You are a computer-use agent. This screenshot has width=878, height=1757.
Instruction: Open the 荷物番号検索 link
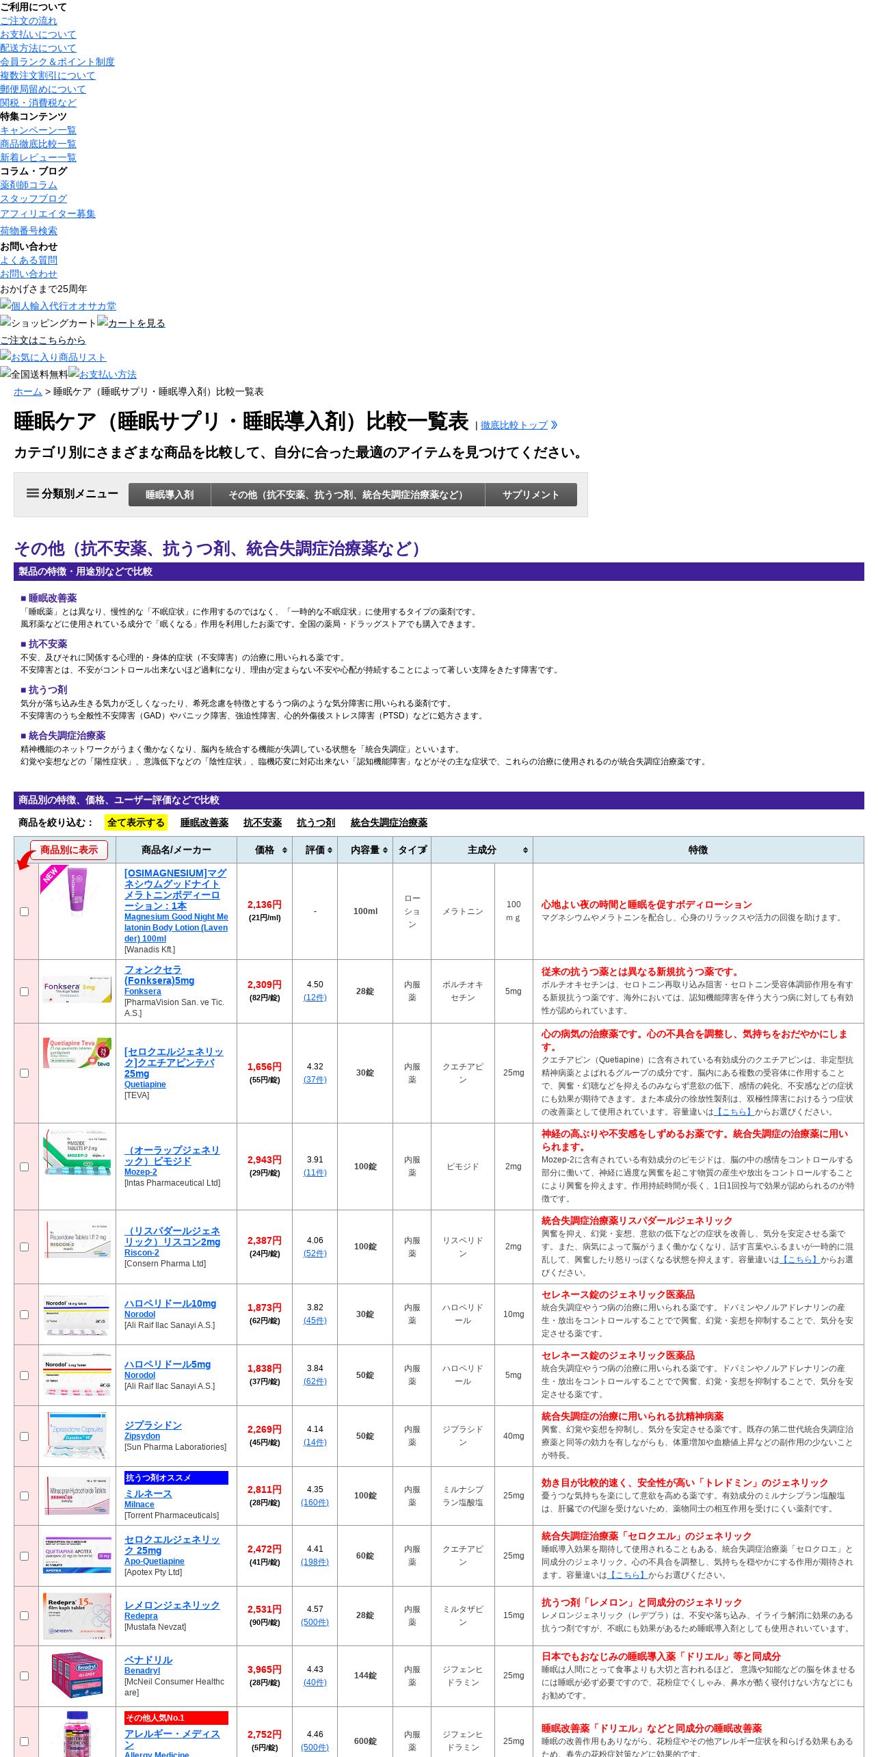pos(29,231)
